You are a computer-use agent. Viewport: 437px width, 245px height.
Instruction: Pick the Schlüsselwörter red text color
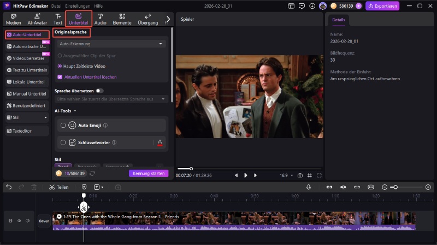pyautogui.click(x=160, y=142)
